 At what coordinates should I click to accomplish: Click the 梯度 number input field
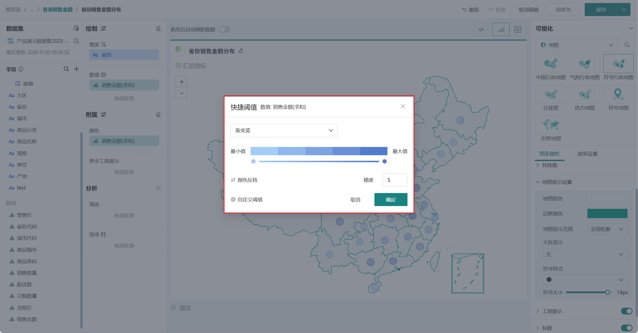pyautogui.click(x=395, y=180)
